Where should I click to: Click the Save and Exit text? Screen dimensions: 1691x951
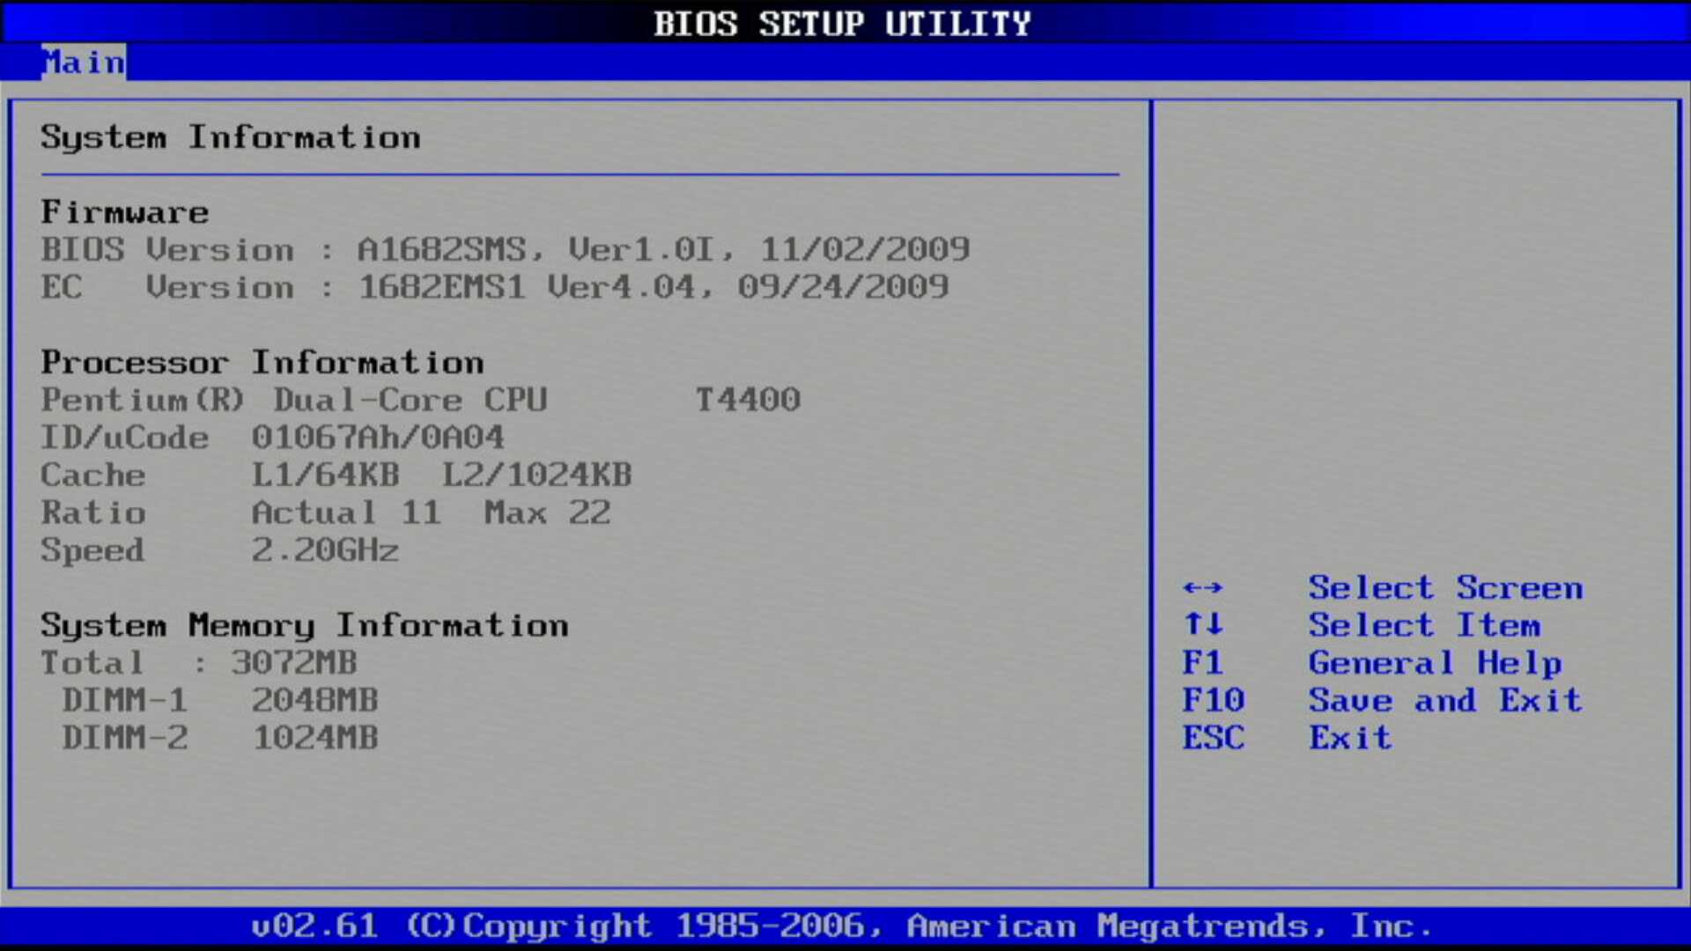(x=1444, y=701)
